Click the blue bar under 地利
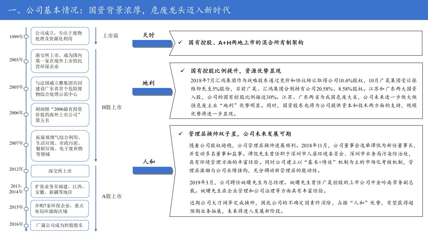The width and height of the screenshot is (428, 240). click(152, 92)
